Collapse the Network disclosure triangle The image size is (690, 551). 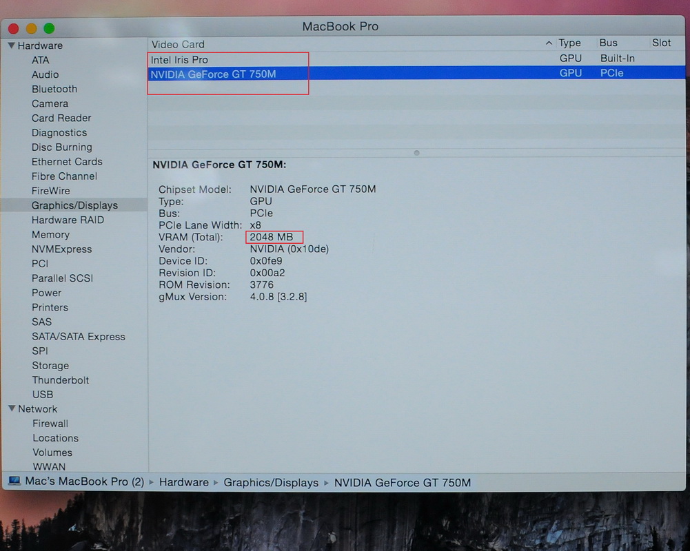[x=12, y=408]
